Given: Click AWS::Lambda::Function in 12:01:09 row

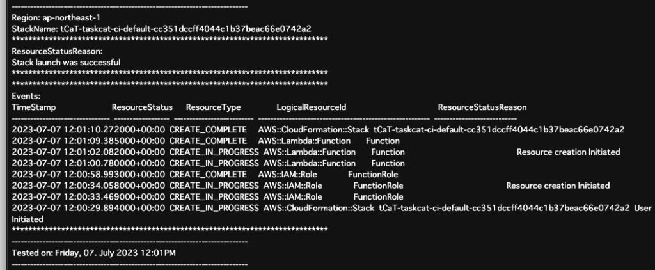Looking at the screenshot, I should 304,141.
